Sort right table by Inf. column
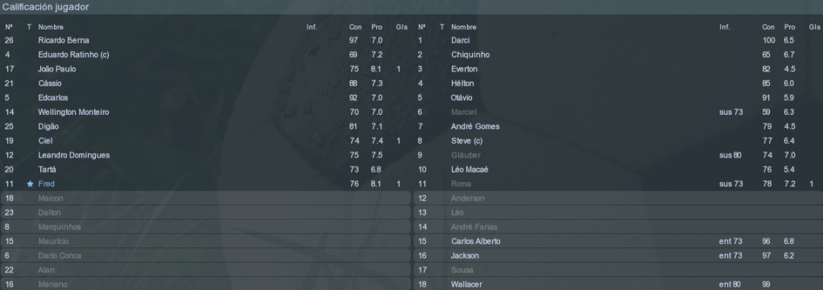 pyautogui.click(x=724, y=27)
